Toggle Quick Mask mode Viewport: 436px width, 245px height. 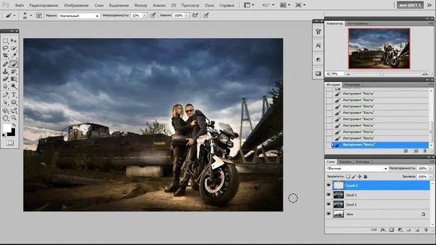(x=10, y=143)
